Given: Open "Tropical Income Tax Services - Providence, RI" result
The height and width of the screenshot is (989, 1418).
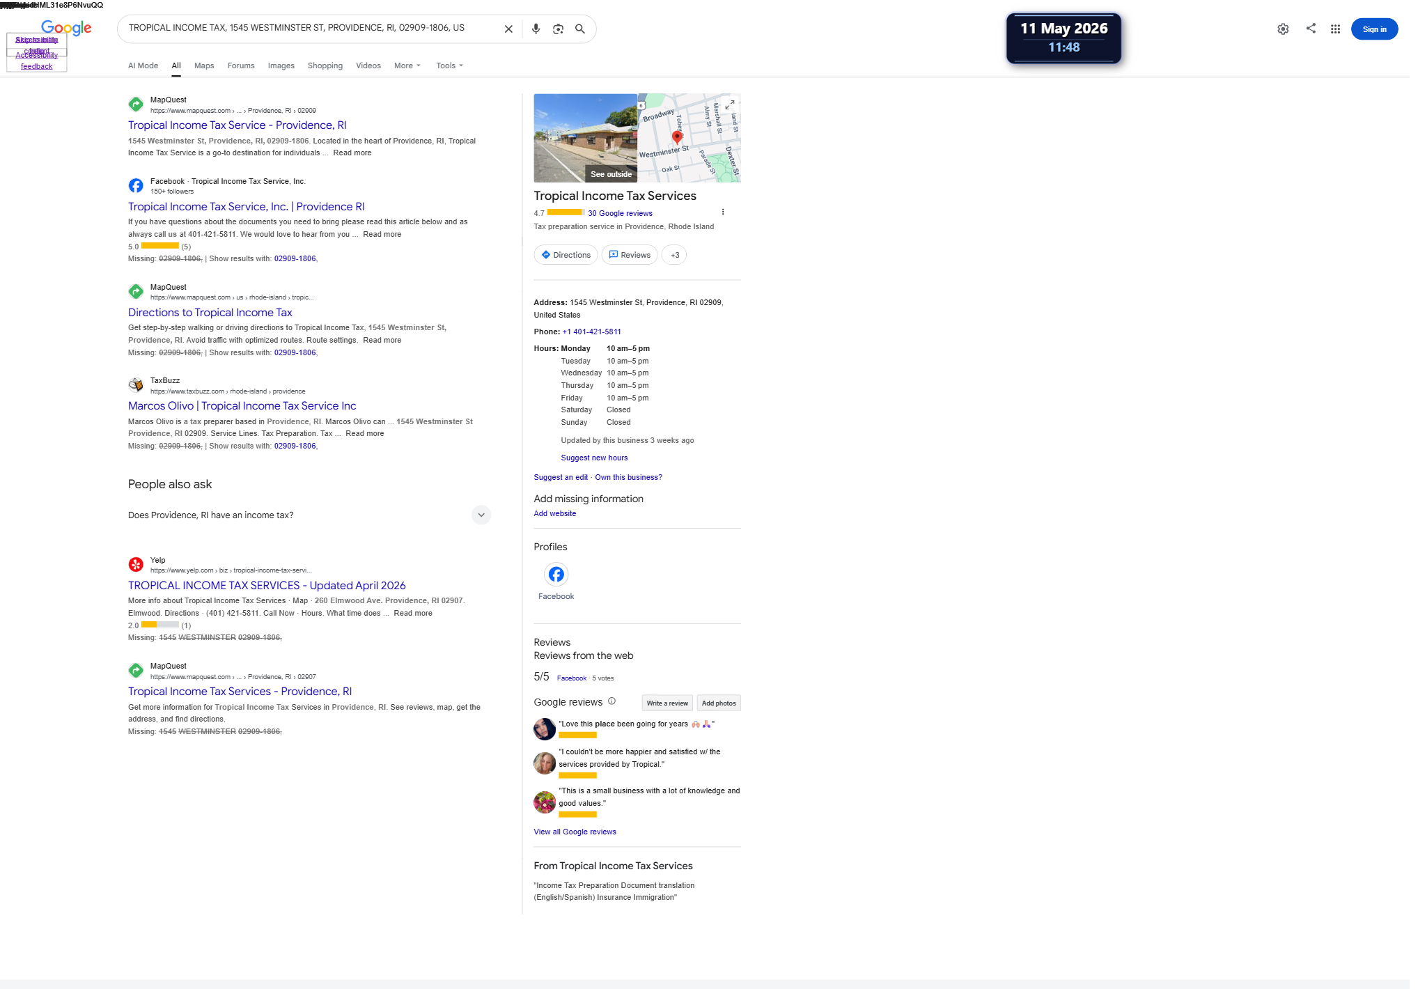Looking at the screenshot, I should pyautogui.click(x=240, y=692).
